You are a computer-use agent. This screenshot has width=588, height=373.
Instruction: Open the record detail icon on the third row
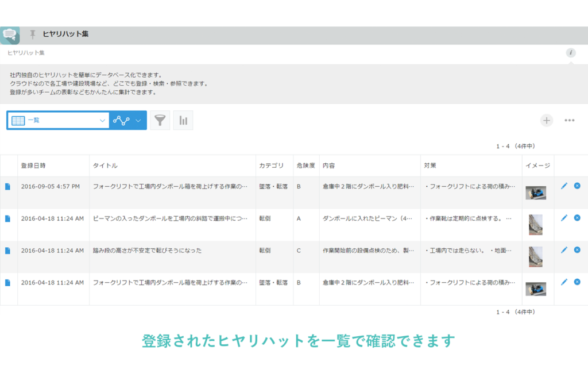click(x=8, y=250)
